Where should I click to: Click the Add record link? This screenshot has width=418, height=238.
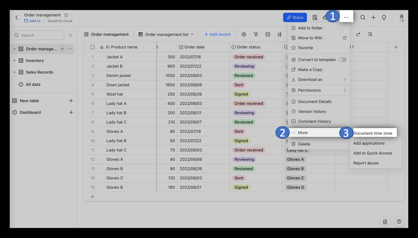point(217,34)
